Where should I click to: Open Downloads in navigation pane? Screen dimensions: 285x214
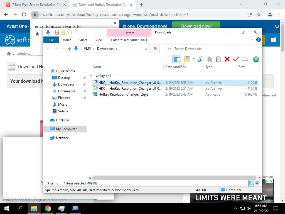tap(66, 84)
